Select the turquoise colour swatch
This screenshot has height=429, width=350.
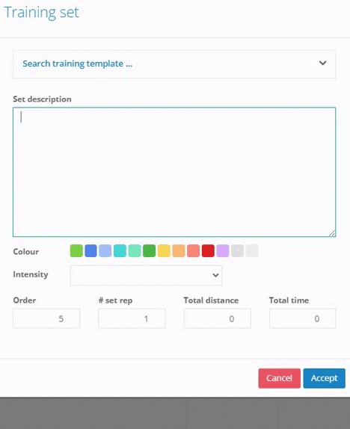click(120, 251)
